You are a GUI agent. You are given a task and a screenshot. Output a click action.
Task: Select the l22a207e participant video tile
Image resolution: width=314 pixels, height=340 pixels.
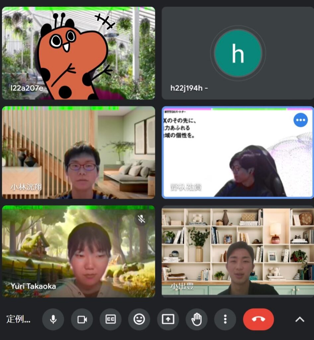coord(78,53)
